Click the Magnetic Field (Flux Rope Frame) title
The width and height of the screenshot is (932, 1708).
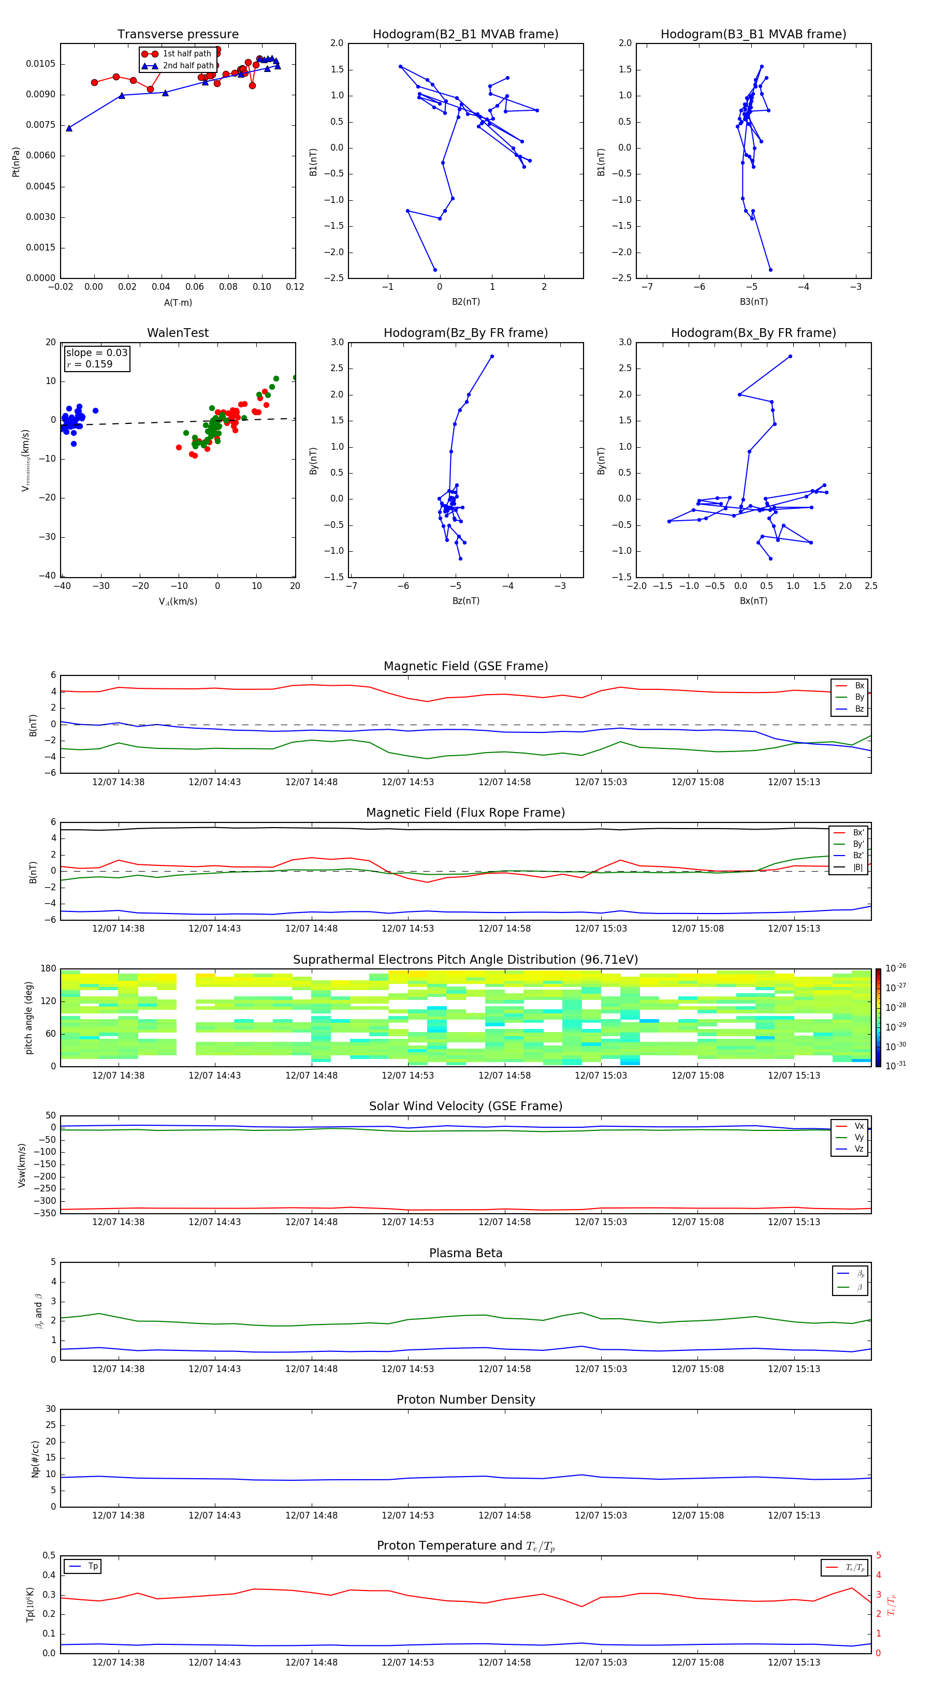(465, 813)
